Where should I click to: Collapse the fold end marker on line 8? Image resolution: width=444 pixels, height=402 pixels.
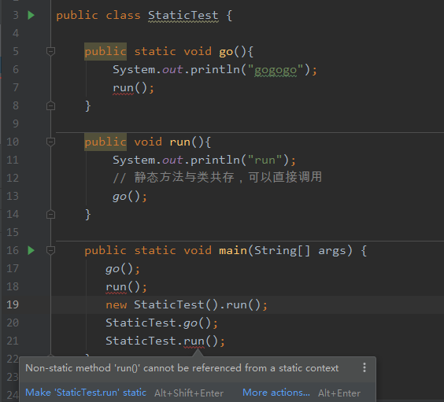[50, 105]
